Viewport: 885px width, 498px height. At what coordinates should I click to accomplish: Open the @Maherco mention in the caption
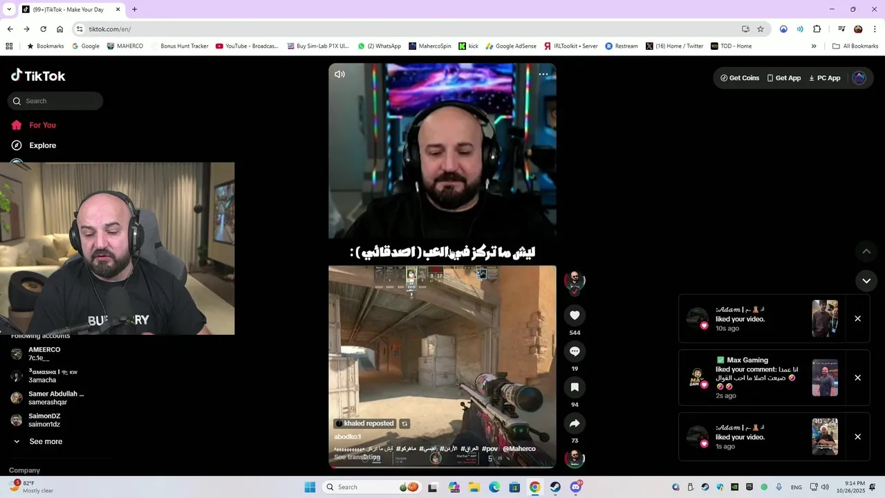pos(519,449)
